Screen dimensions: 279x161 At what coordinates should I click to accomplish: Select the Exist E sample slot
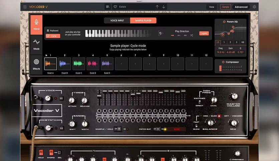[107, 64]
